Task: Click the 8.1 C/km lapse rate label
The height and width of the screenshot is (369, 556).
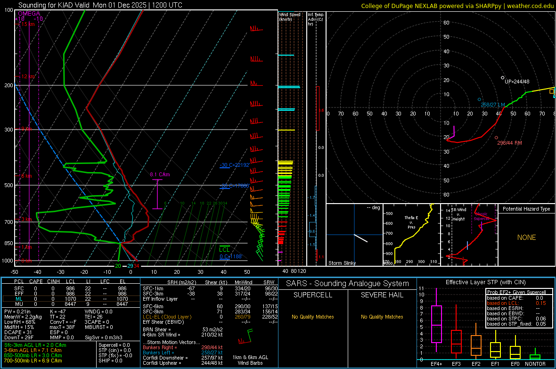Action: [x=160, y=174]
